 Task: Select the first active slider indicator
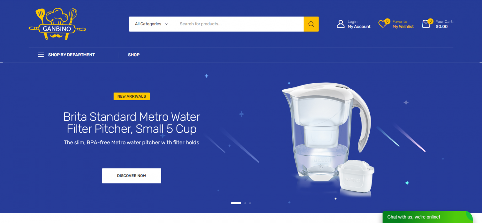click(236, 203)
